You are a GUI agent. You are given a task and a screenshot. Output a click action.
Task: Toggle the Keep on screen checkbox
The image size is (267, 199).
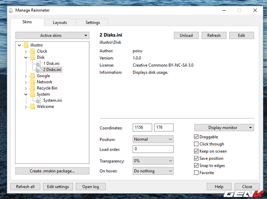point(196,151)
